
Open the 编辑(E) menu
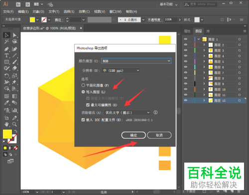pyautogui.click(x=23, y=11)
